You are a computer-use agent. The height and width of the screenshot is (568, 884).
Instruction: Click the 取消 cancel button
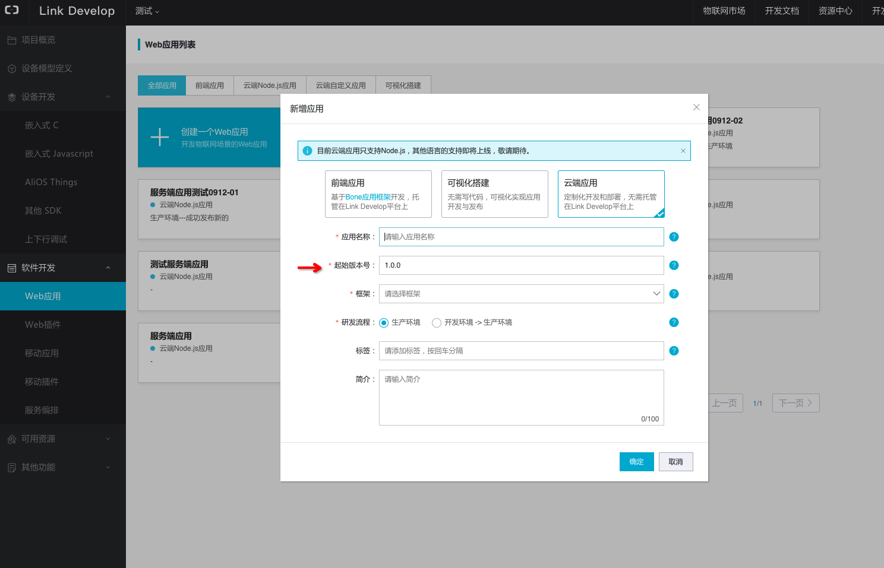(x=676, y=462)
